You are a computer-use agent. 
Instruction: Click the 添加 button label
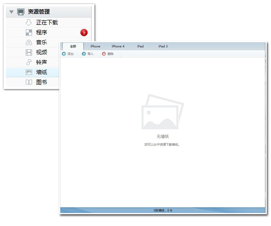[70, 54]
